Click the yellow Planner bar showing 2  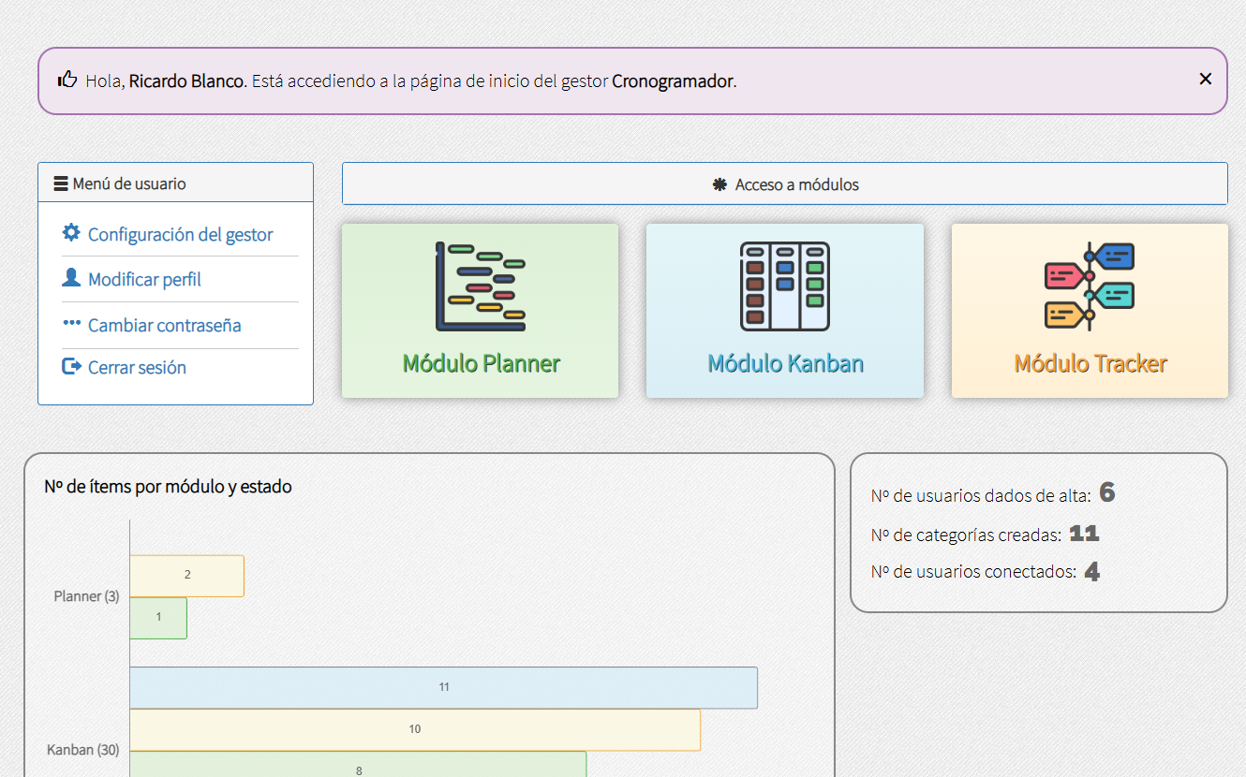click(x=186, y=575)
